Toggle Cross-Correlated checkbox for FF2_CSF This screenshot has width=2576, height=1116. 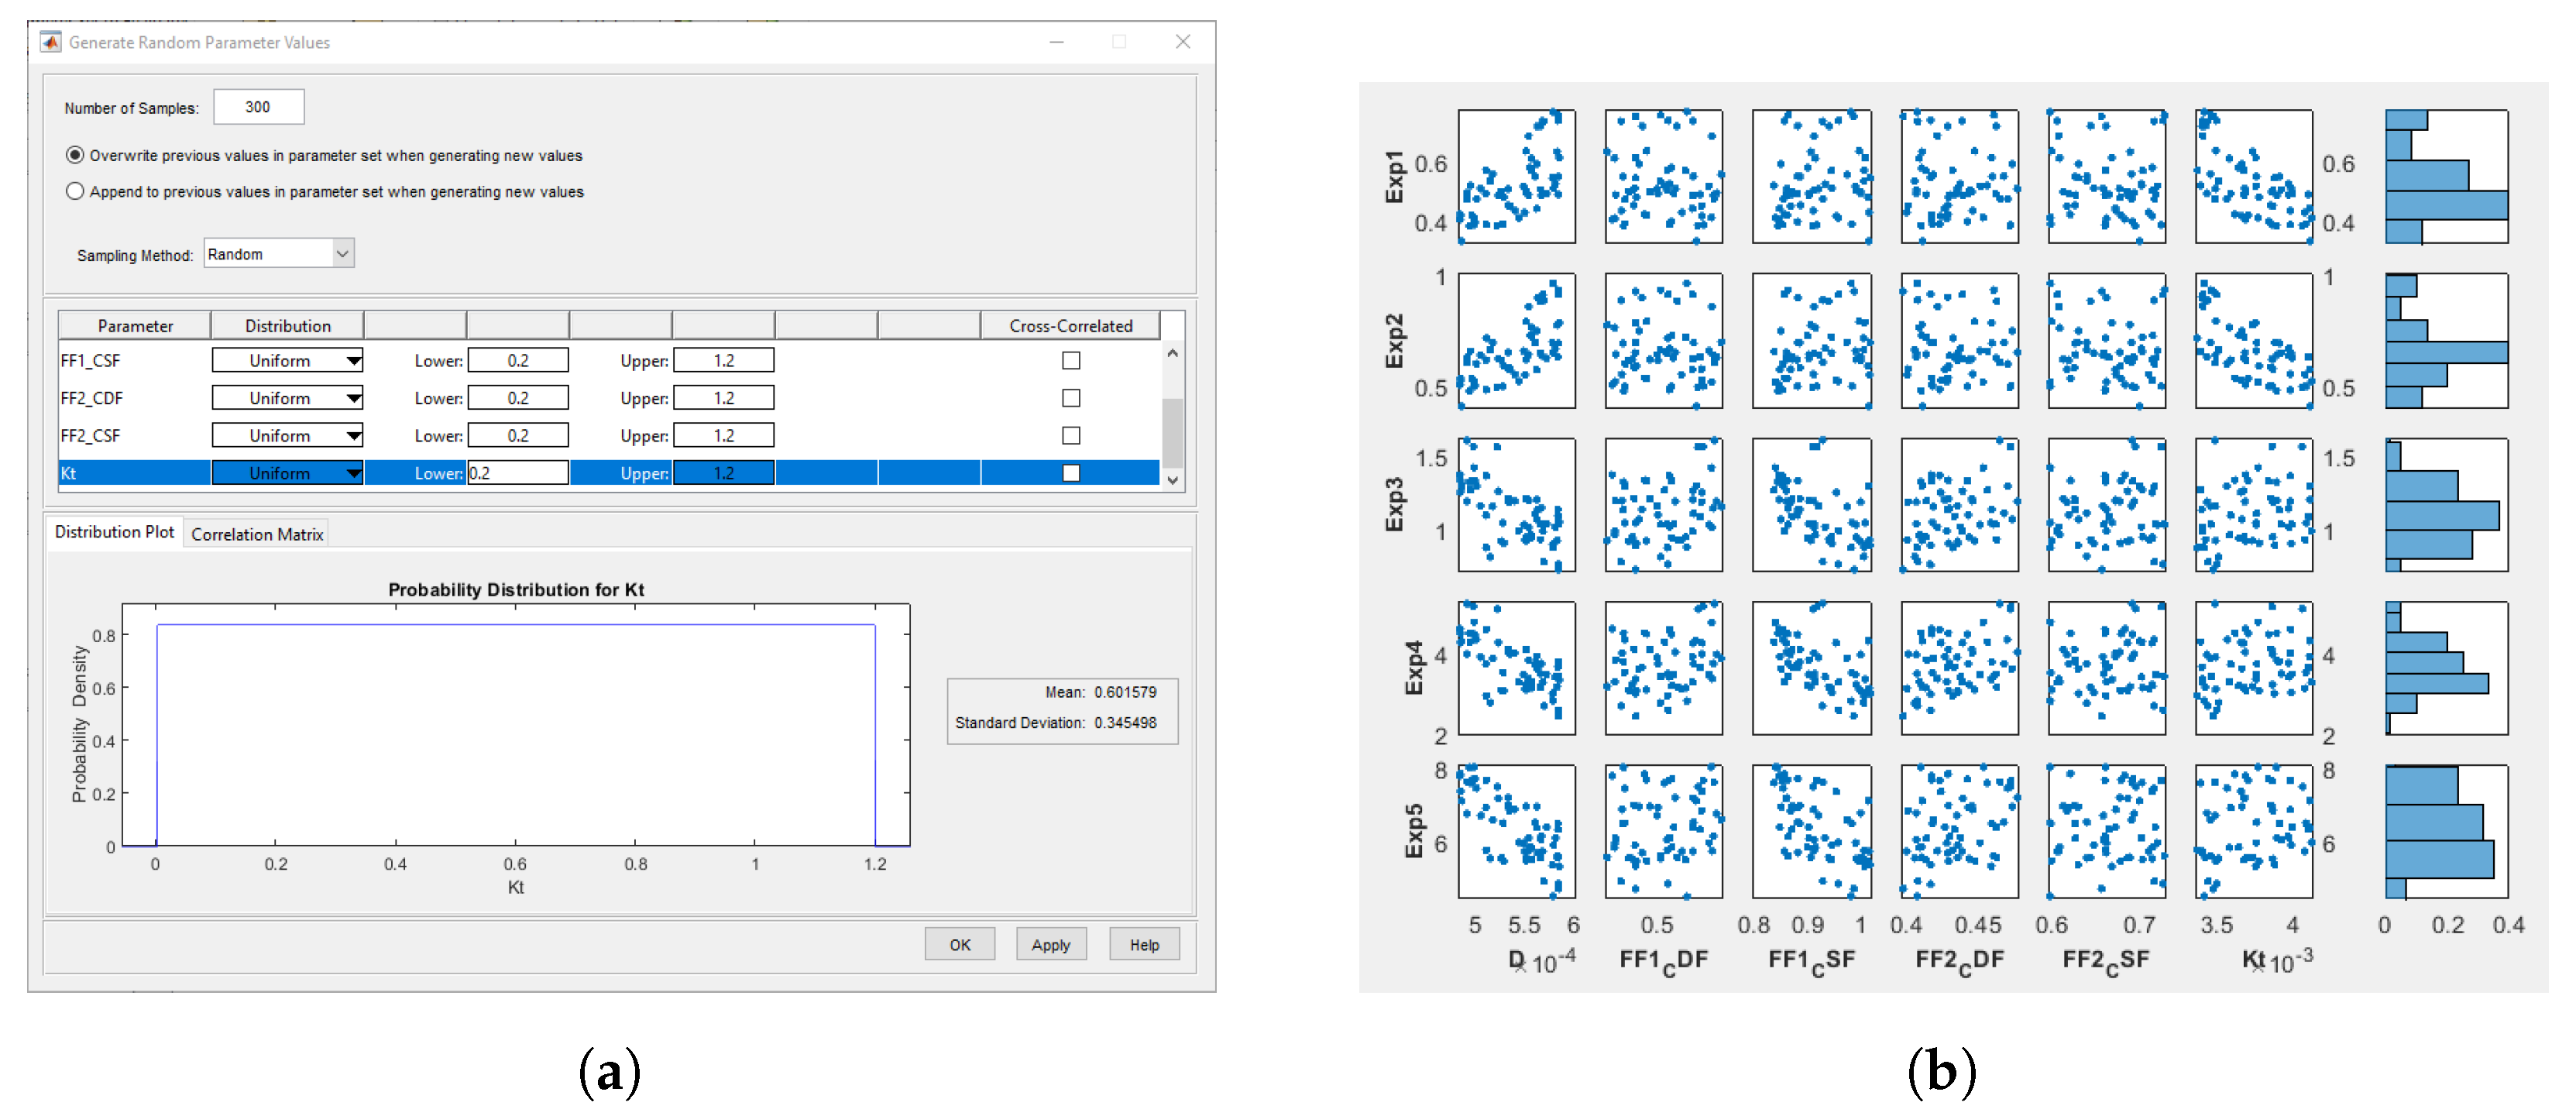point(1070,435)
